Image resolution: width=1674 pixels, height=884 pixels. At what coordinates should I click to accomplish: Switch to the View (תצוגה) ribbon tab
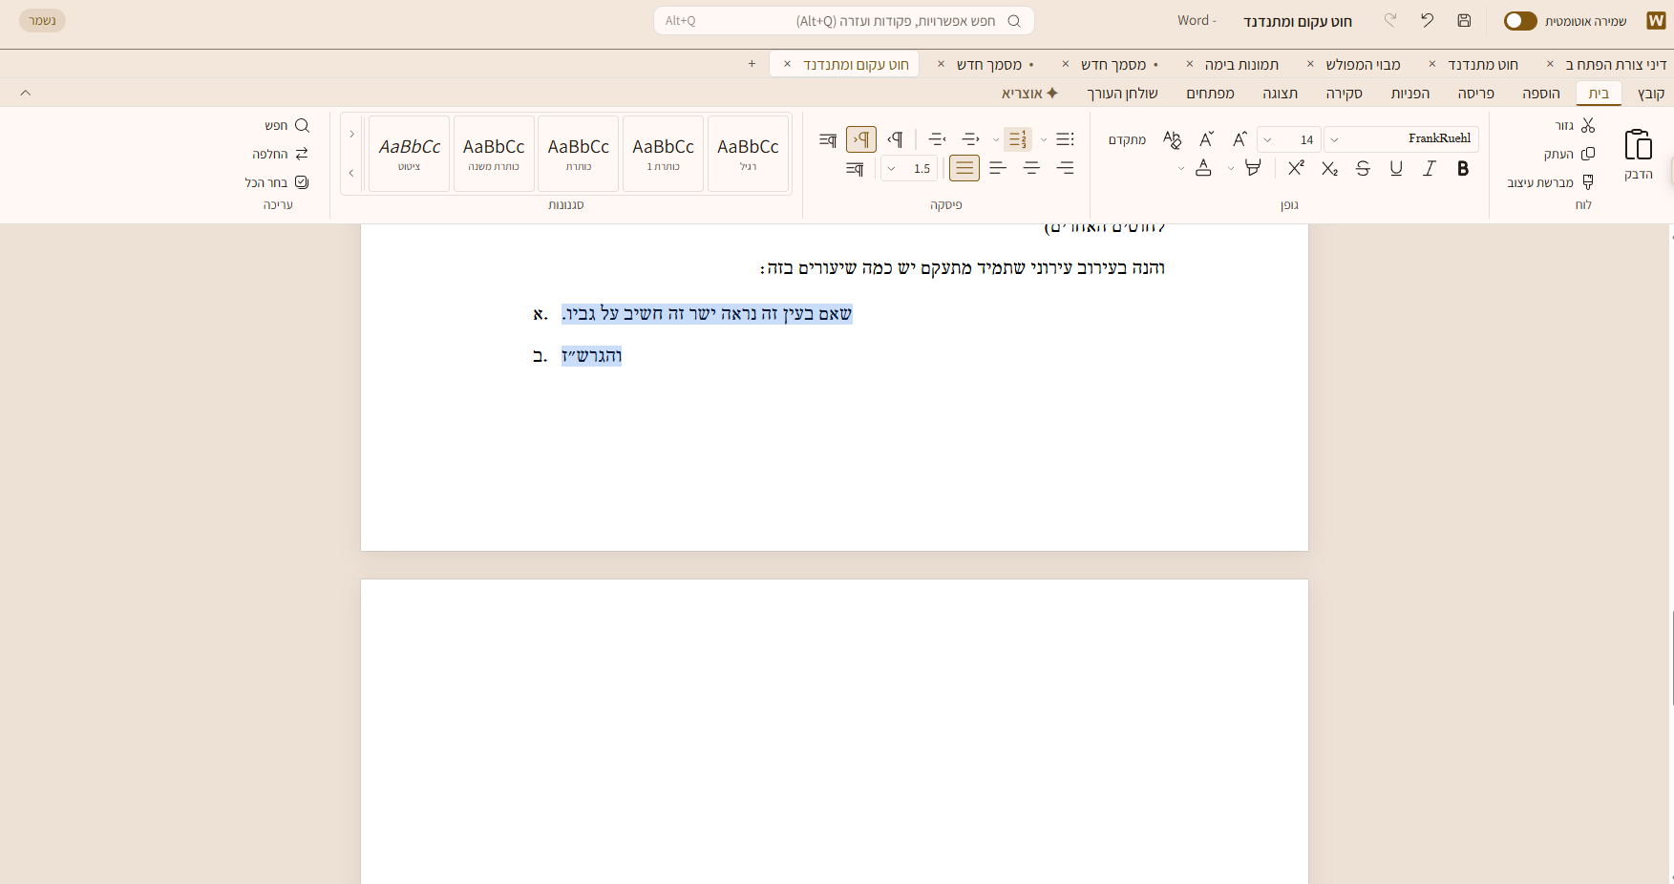(x=1281, y=93)
